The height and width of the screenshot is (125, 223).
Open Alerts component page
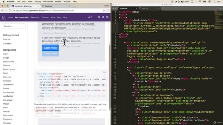point(6,54)
